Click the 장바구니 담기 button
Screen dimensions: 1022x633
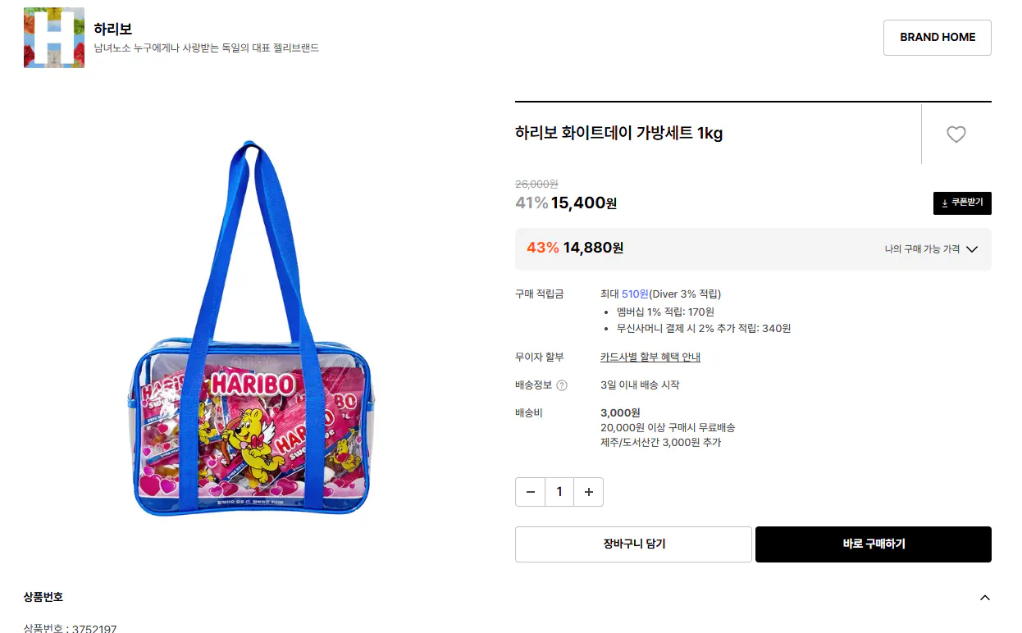[633, 544]
